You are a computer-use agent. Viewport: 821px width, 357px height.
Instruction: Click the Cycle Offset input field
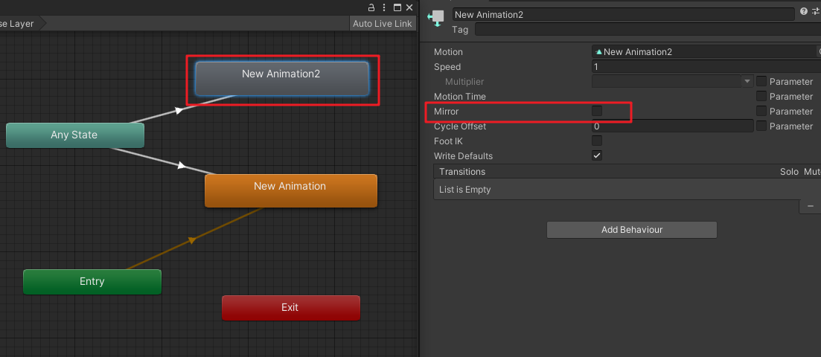(672, 126)
